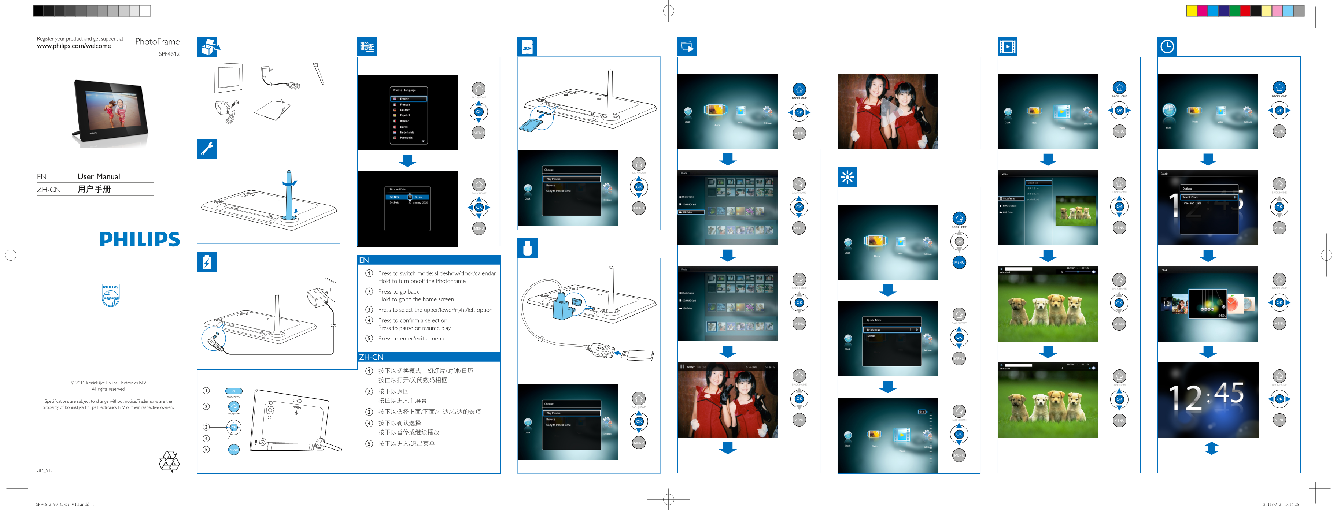Screen dimensions: 1337x510
Task: Click the 'EN' section header bar
Action: click(x=429, y=260)
